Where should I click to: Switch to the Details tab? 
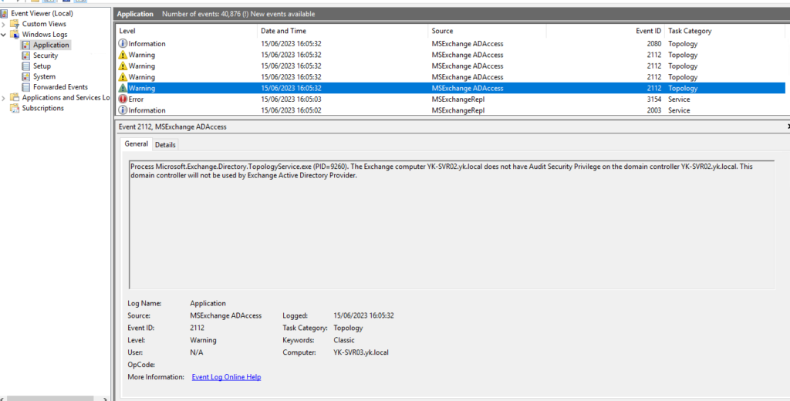coord(165,144)
